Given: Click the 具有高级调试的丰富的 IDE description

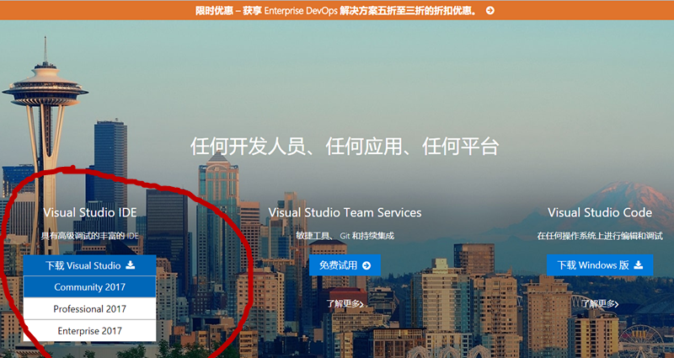Looking at the screenshot, I should (x=90, y=236).
